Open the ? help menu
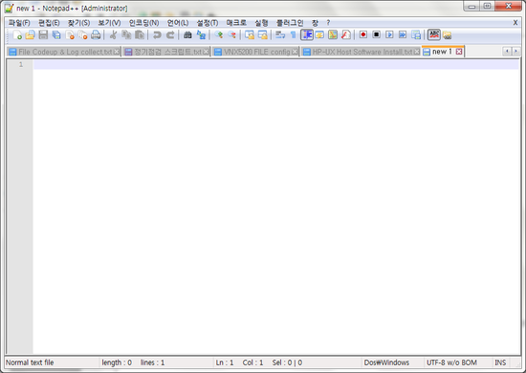The width and height of the screenshot is (526, 373). [328, 23]
